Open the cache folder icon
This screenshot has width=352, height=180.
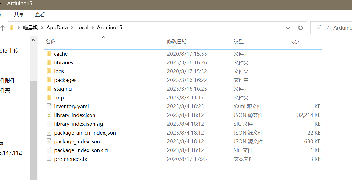[x=49, y=54]
